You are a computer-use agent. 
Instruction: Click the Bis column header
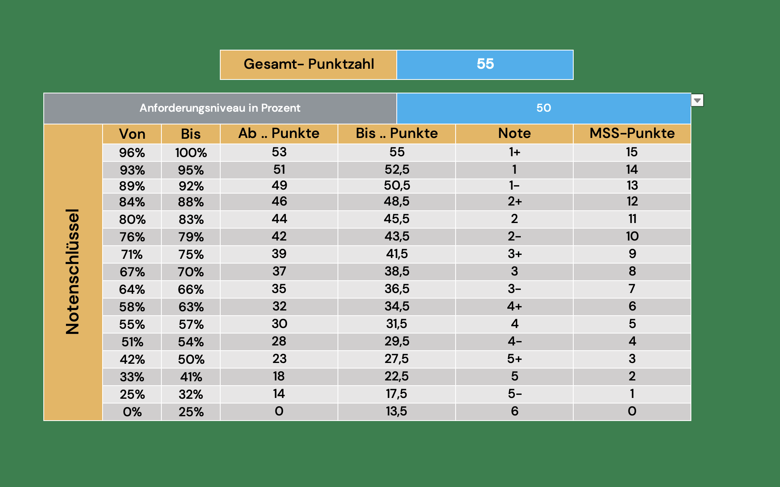coord(191,134)
